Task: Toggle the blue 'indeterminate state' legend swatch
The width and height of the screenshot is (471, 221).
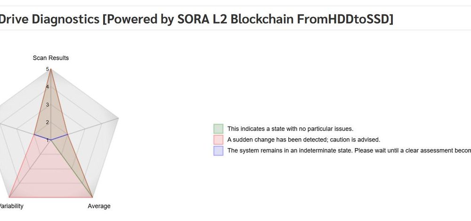Action: (x=219, y=150)
